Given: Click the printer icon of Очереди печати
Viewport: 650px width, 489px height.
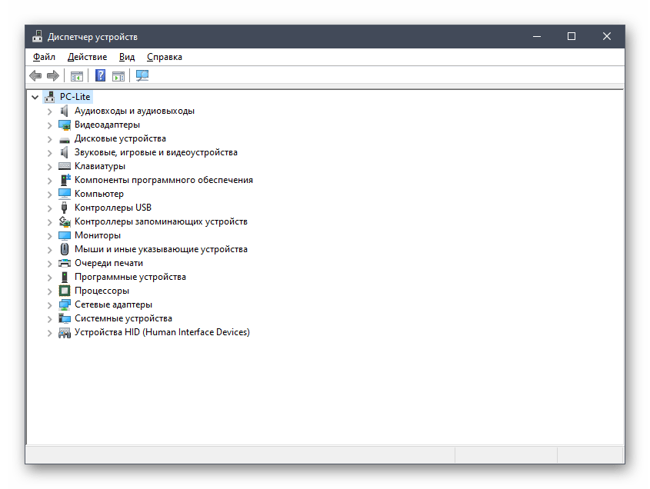Looking at the screenshot, I should (65, 263).
